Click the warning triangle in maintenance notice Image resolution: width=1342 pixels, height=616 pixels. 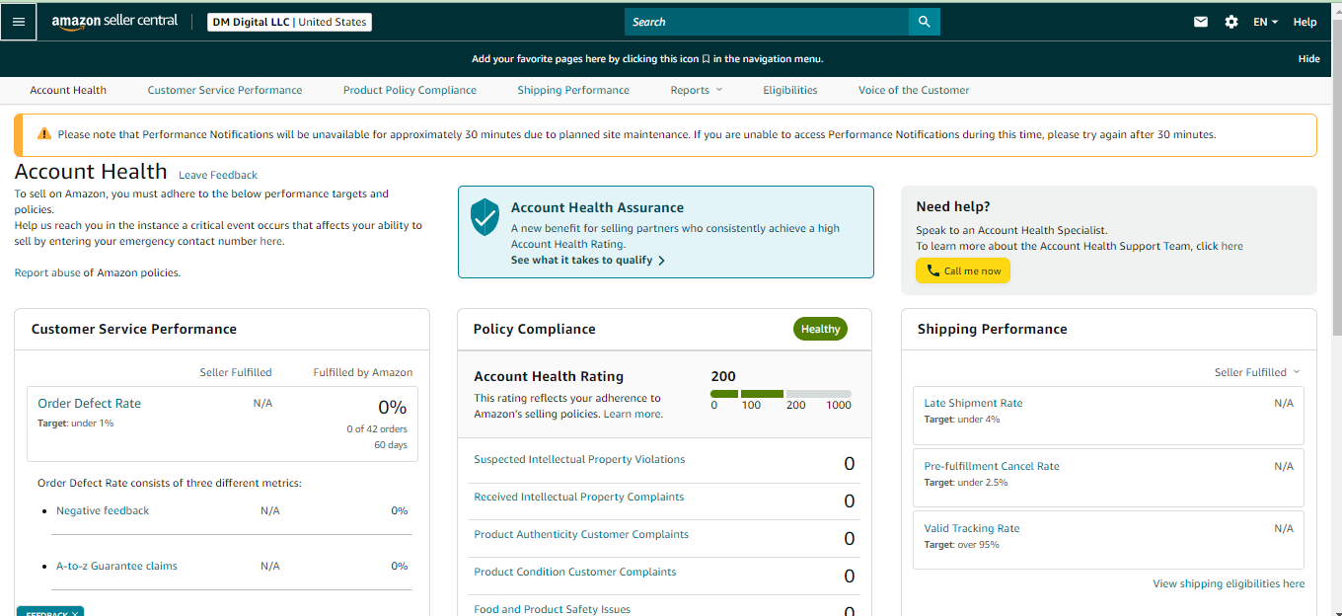44,134
